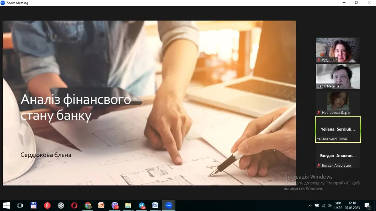Launch Opera browser from the taskbar

coord(74,205)
